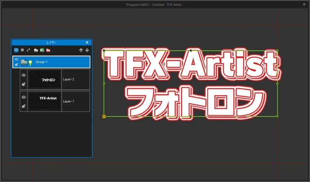This screenshot has height=182, width=310.
Task: Click the plain folder icon in layer toolbar
Action: coord(36,50)
